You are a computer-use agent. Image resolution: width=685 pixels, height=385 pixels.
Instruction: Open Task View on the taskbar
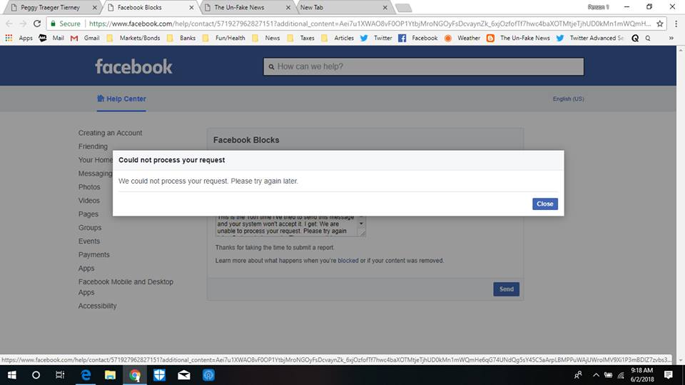[60, 375]
